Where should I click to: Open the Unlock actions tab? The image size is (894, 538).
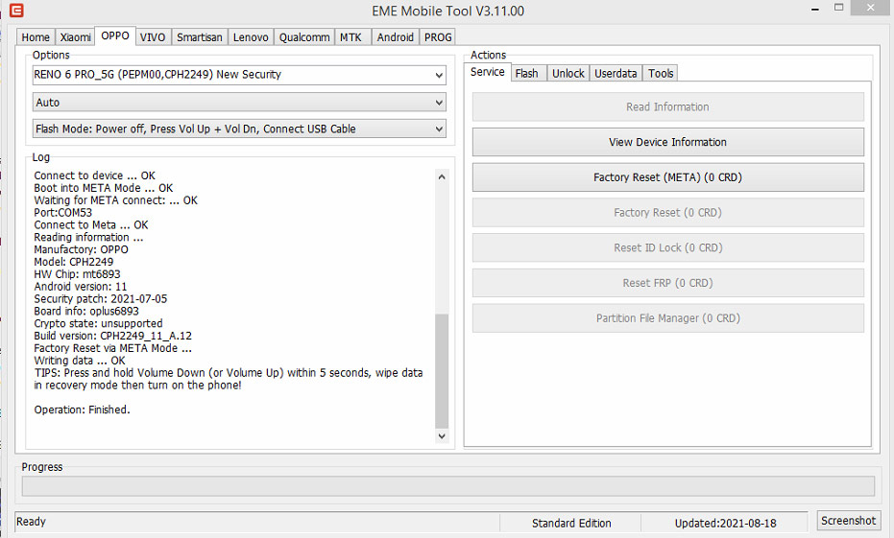pos(568,74)
